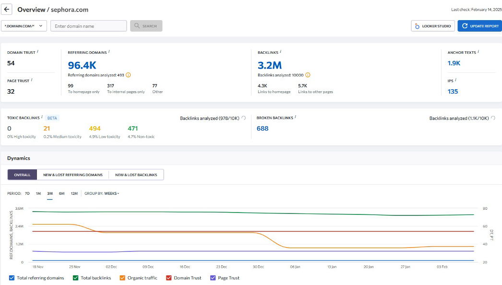Image resolution: width=502 pixels, height=285 pixels.
Task: Show info for Broken Backlinks
Action: pyautogui.click(x=295, y=117)
